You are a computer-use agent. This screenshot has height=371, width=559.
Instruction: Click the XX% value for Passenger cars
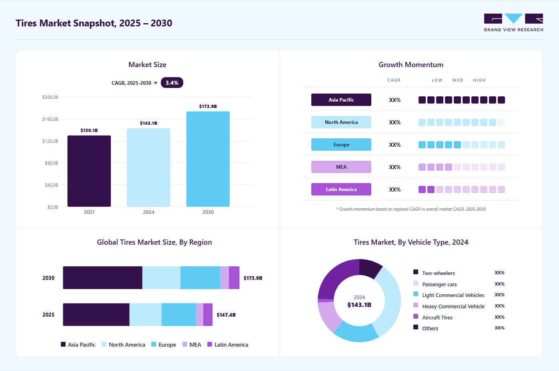(499, 284)
